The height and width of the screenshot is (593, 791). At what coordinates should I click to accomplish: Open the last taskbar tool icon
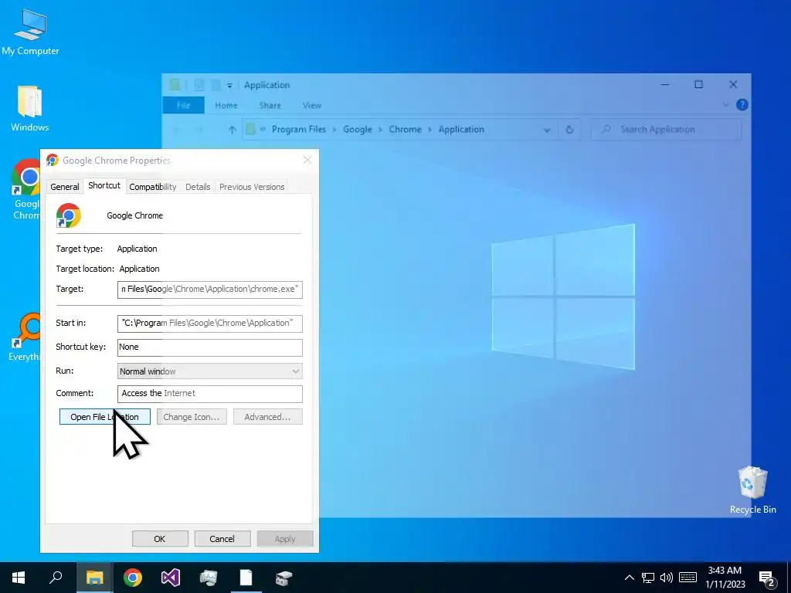click(x=284, y=578)
